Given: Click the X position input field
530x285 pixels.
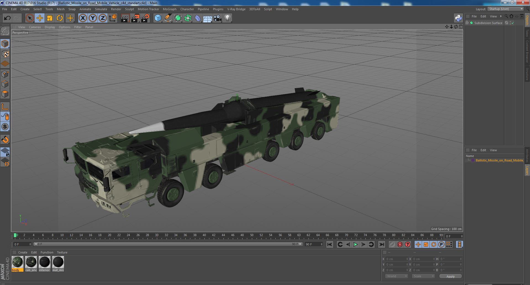Looking at the screenshot, I should 396,259.
